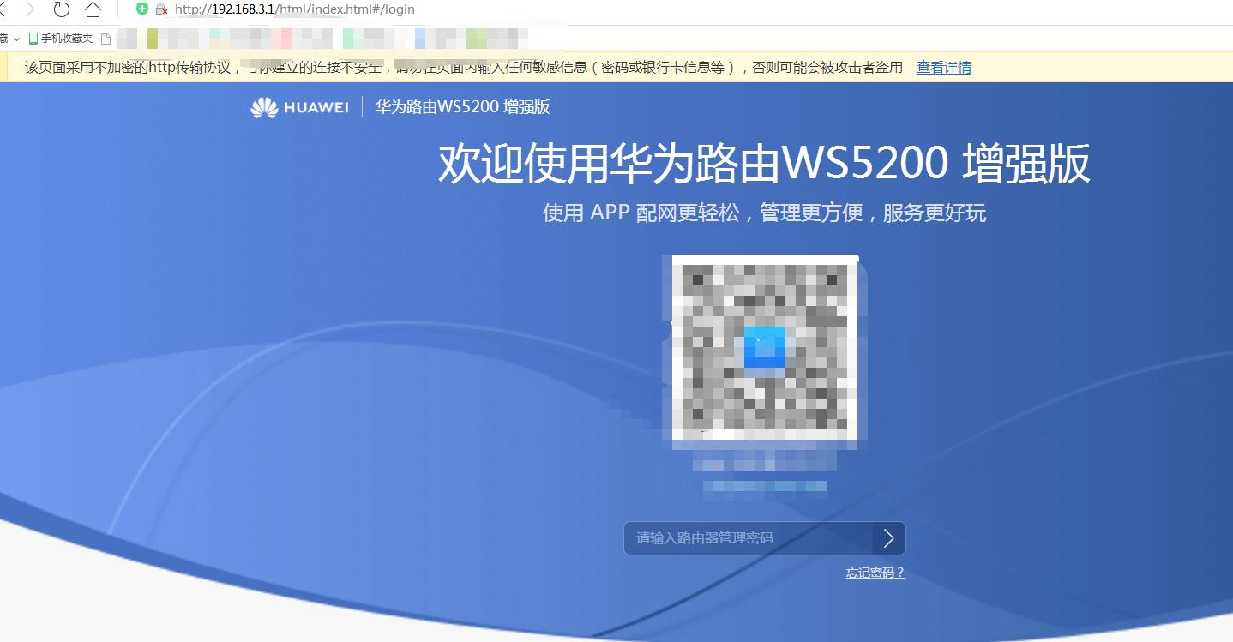Open the 手机收藏夹 bookmarks folder
The width and height of the screenshot is (1233, 642).
pos(67,38)
